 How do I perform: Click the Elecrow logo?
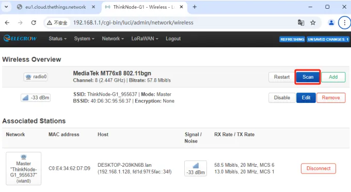pyautogui.click(x=20, y=39)
